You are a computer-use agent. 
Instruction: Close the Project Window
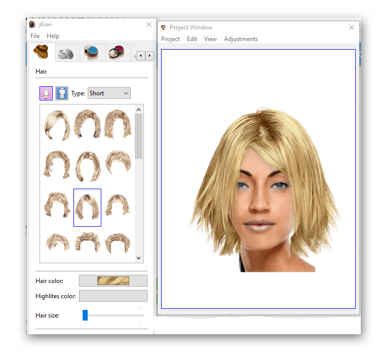click(x=352, y=27)
